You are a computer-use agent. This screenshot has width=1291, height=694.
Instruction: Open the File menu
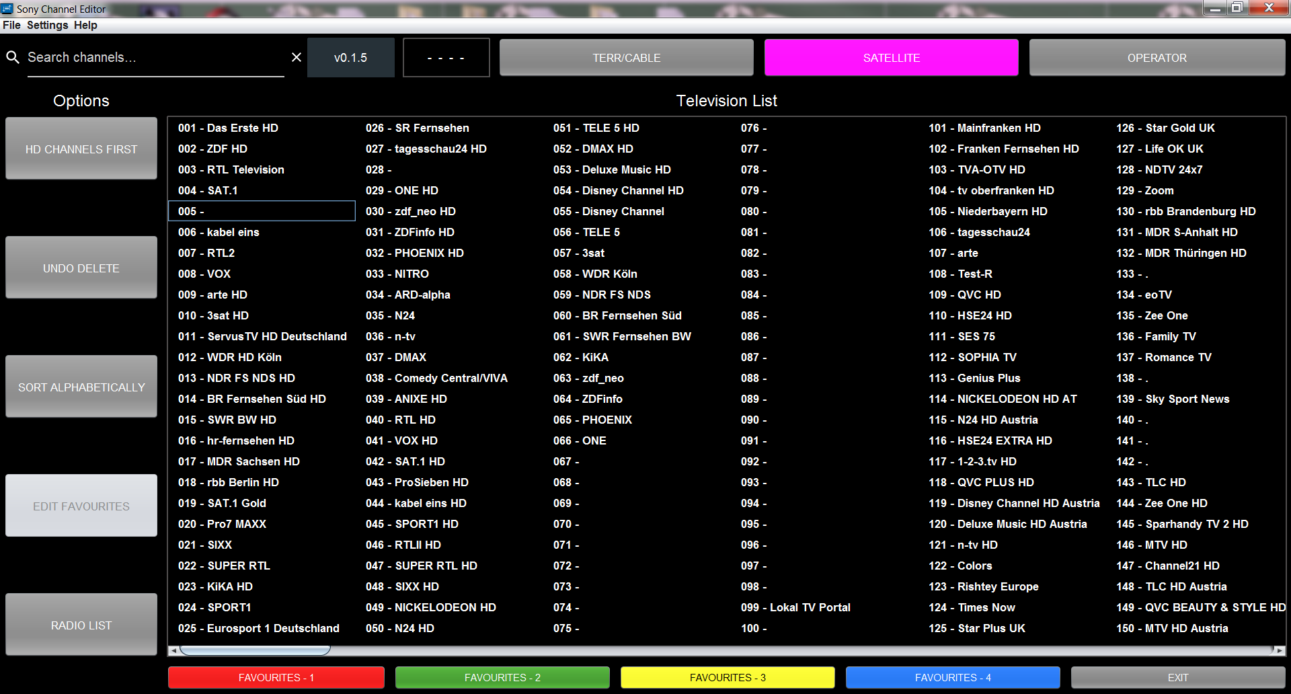coord(11,25)
